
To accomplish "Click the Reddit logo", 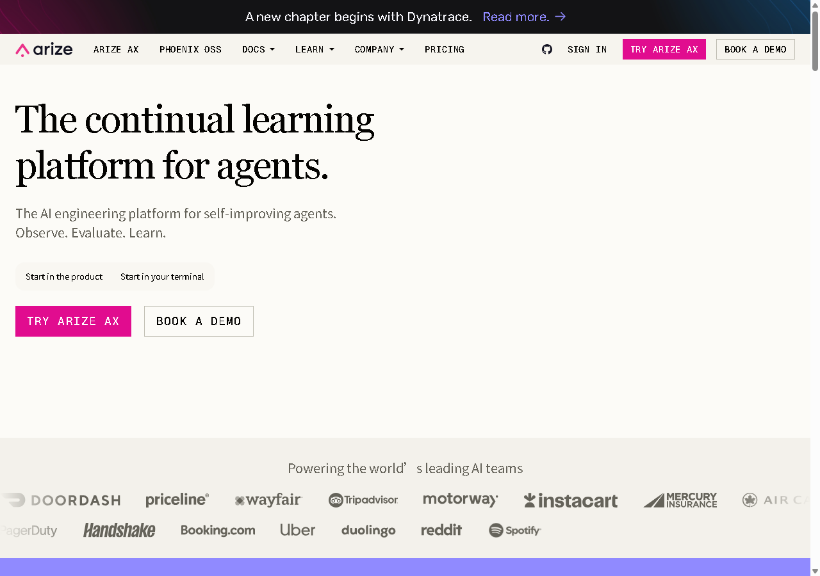I will tap(441, 530).
